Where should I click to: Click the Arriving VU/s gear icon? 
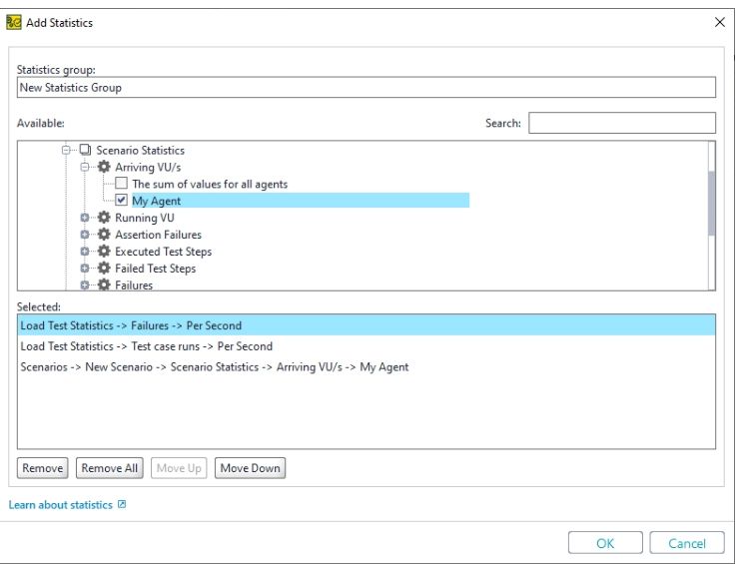tap(104, 167)
